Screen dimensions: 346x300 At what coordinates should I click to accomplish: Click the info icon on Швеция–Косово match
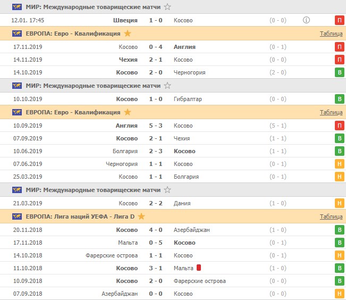pyautogui.click(x=306, y=20)
